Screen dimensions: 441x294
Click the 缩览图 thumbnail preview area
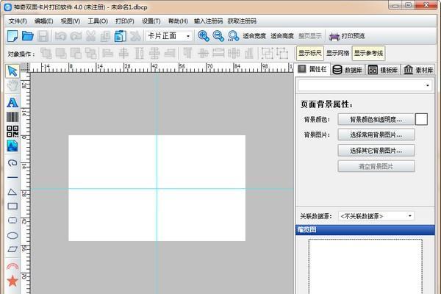tap(365, 266)
